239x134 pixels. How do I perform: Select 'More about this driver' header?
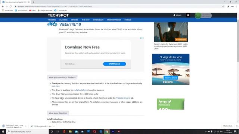click(x=58, y=113)
